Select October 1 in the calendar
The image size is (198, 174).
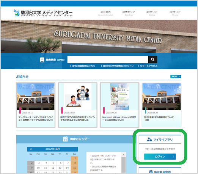74,158
